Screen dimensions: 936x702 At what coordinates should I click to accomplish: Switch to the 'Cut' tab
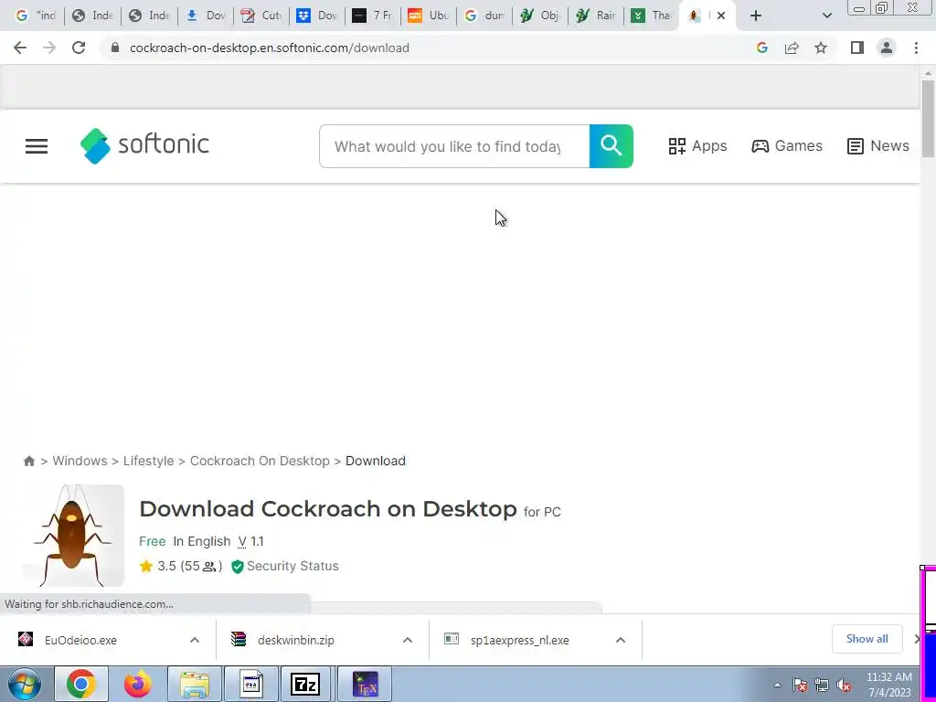(262, 16)
